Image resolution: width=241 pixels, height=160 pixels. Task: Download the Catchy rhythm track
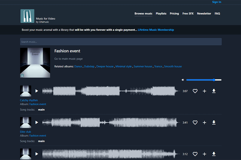[214, 91]
